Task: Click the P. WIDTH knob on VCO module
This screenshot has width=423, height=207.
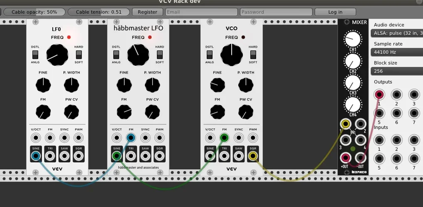Action: [x=246, y=85]
